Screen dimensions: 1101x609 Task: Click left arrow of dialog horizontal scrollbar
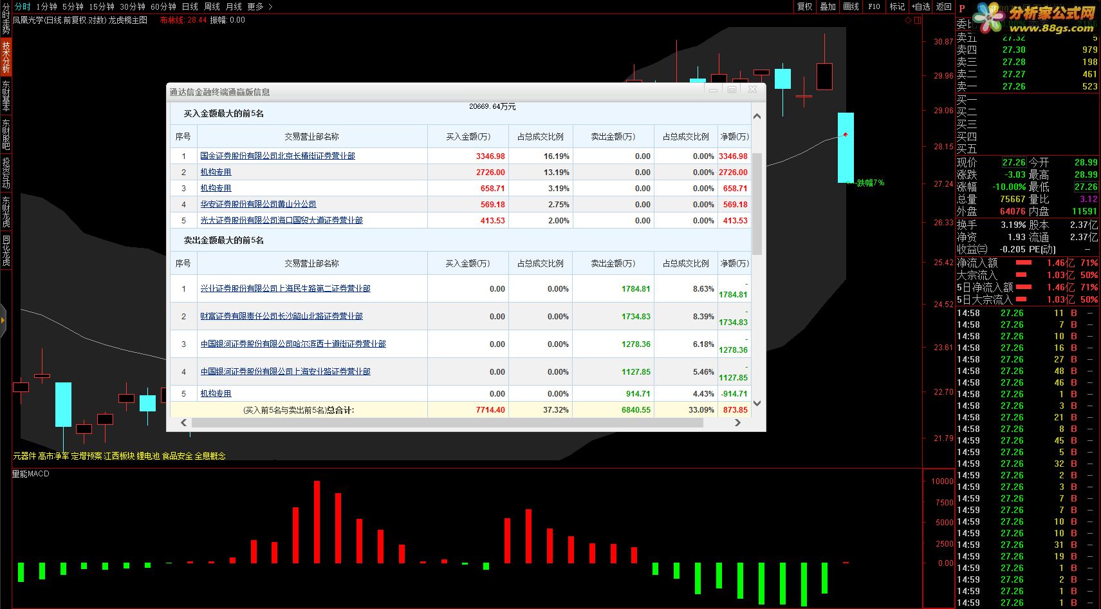[x=183, y=422]
